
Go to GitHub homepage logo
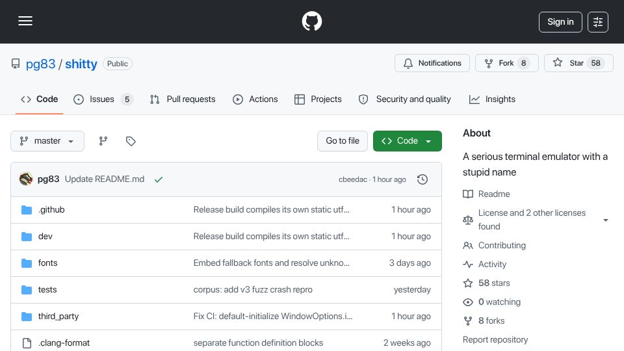[311, 21]
